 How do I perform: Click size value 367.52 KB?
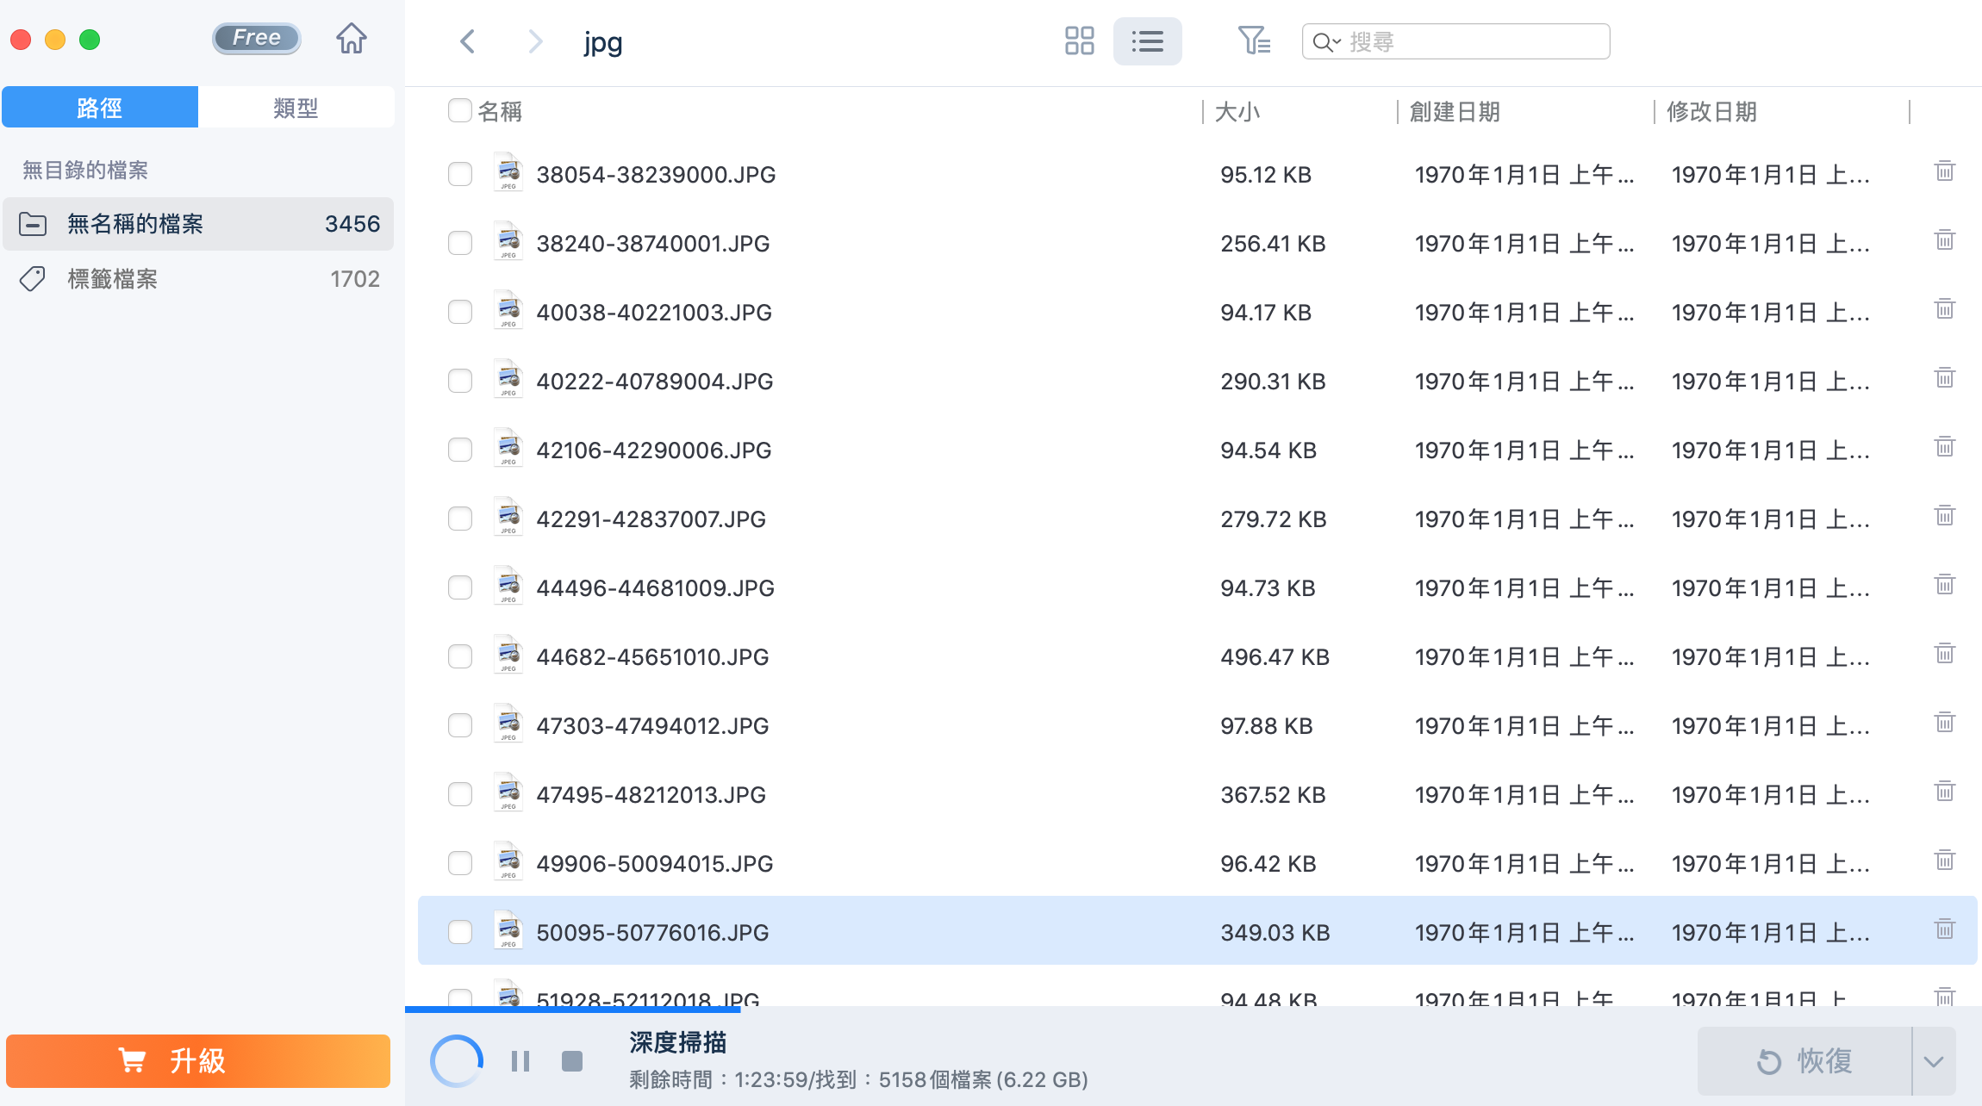[x=1273, y=794]
